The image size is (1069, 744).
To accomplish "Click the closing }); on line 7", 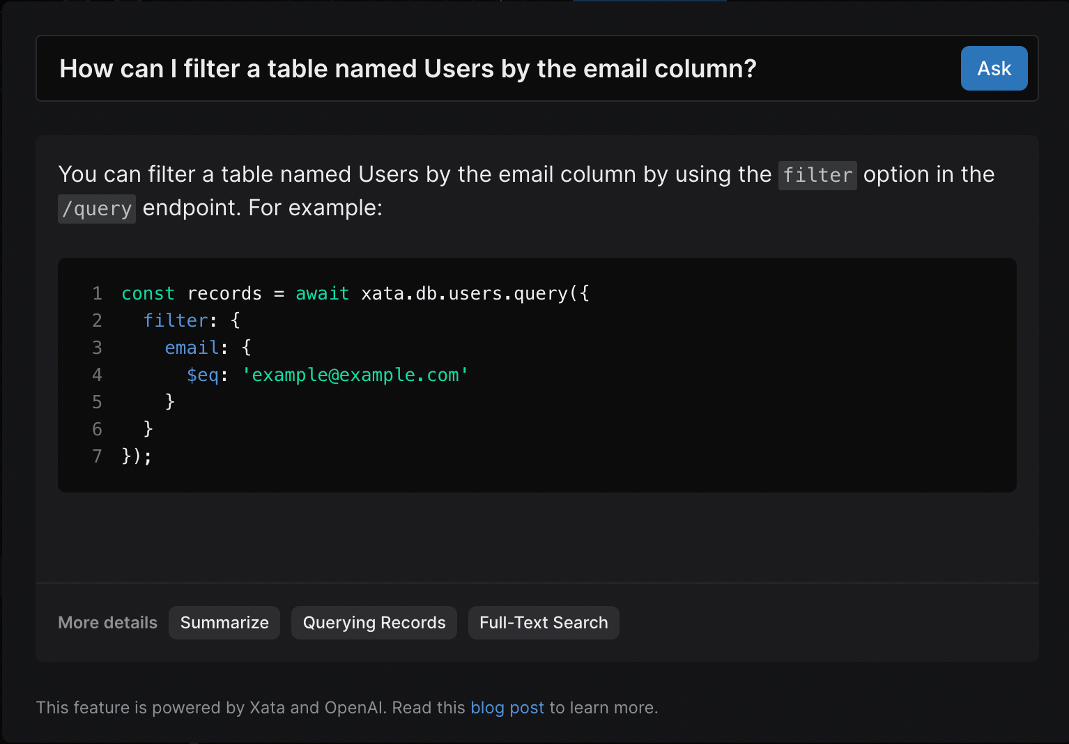I will pos(137,457).
